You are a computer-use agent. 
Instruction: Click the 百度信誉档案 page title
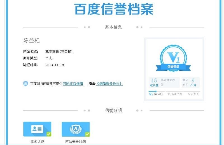pyautogui.click(x=114, y=9)
